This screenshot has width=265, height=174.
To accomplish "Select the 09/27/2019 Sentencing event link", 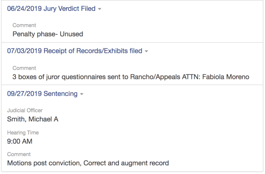I will [x=42, y=94].
